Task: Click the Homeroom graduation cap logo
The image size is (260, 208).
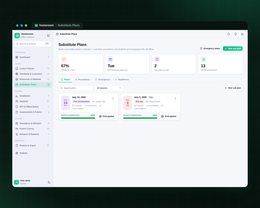Action: click(x=17, y=35)
